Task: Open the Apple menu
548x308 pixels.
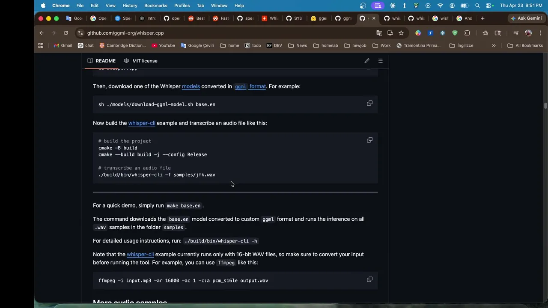Action: tap(43, 6)
